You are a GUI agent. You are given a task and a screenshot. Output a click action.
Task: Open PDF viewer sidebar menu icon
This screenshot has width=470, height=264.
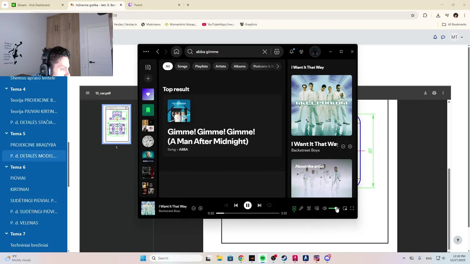click(x=88, y=93)
